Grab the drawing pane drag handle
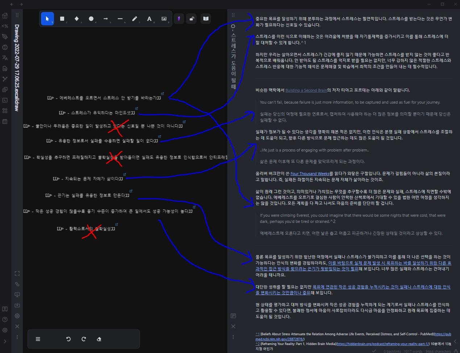This screenshot has width=460, height=353. pos(17,15)
